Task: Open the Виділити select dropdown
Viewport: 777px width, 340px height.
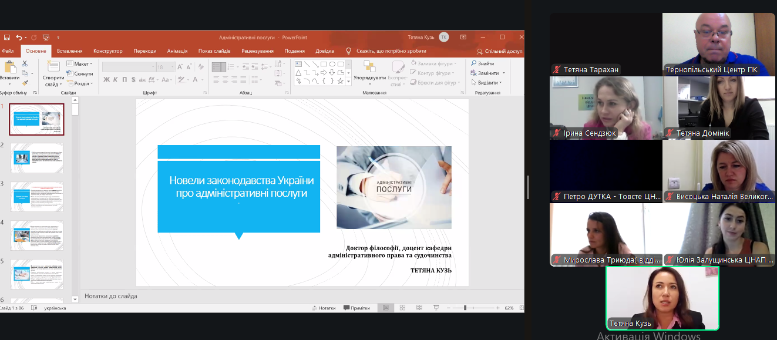Action: tap(487, 83)
